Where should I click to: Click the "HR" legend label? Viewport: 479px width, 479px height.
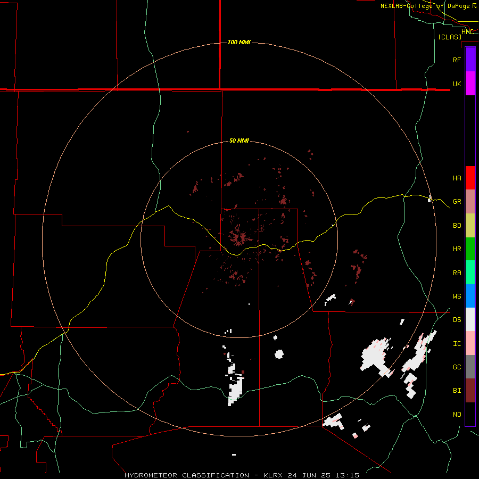457,249
